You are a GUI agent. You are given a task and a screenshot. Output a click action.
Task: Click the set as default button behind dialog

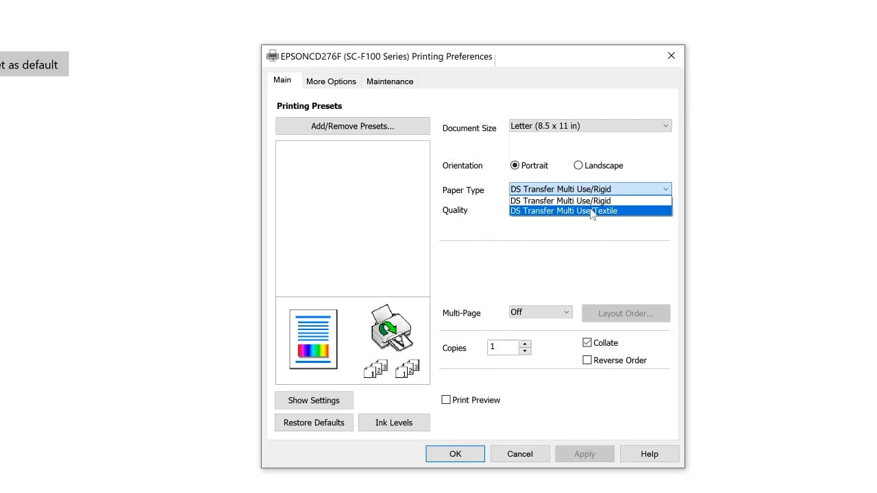pos(34,64)
